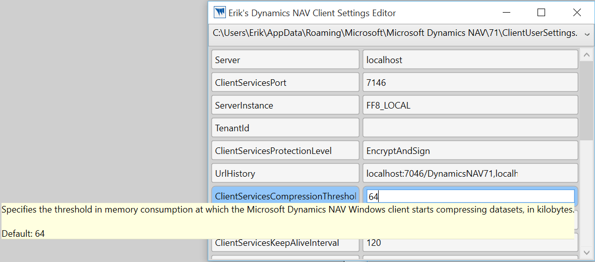
Task: Minimize the Settings Editor window
Action: 506,13
